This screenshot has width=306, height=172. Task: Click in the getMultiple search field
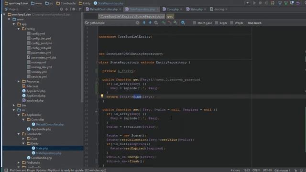pyautogui.click(x=112, y=23)
